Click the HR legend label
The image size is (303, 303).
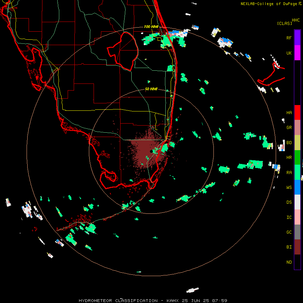pos(289,158)
